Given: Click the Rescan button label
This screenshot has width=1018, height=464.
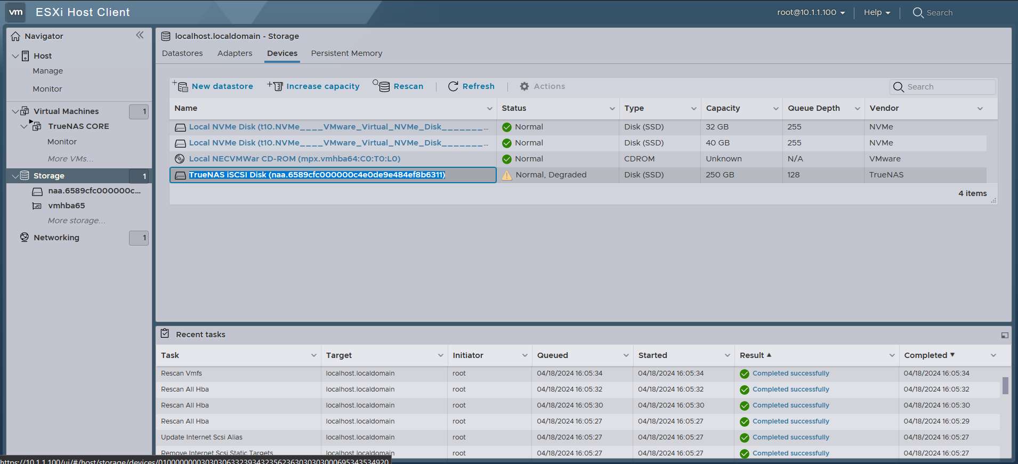Looking at the screenshot, I should tap(408, 86).
